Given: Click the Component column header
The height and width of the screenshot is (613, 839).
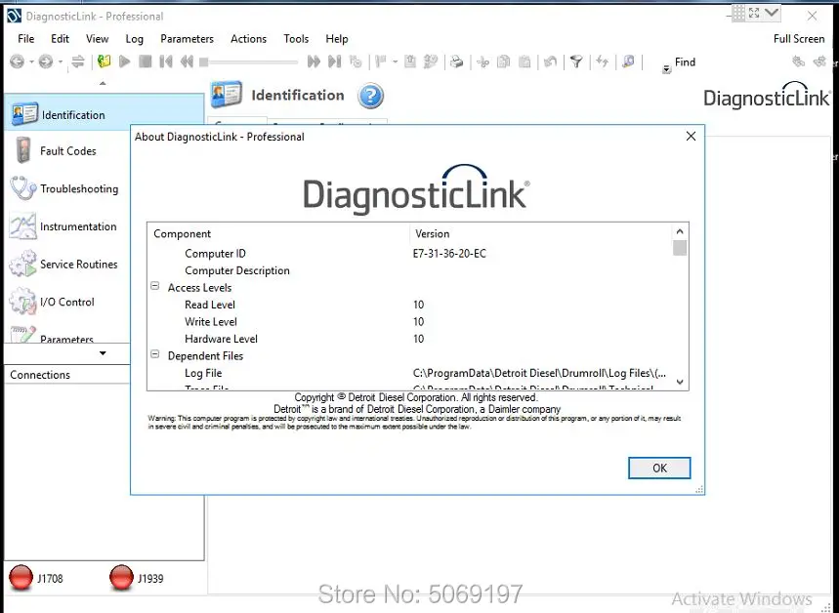Looking at the screenshot, I should pos(278,233).
